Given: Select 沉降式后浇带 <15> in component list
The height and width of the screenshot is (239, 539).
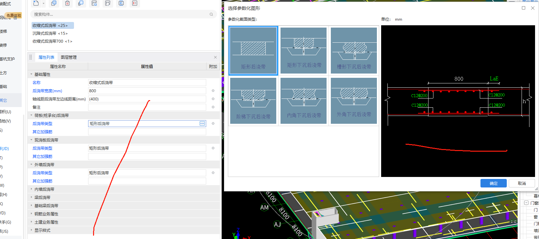Looking at the screenshot, I should [x=50, y=33].
